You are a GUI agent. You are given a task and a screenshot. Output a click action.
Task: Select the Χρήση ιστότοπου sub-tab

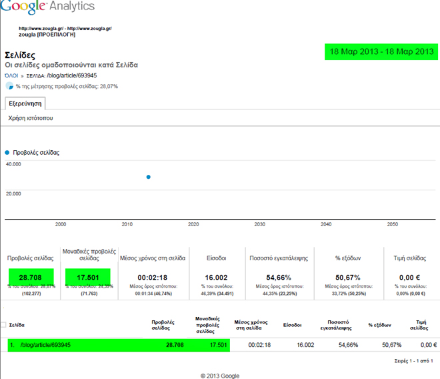tap(31, 118)
